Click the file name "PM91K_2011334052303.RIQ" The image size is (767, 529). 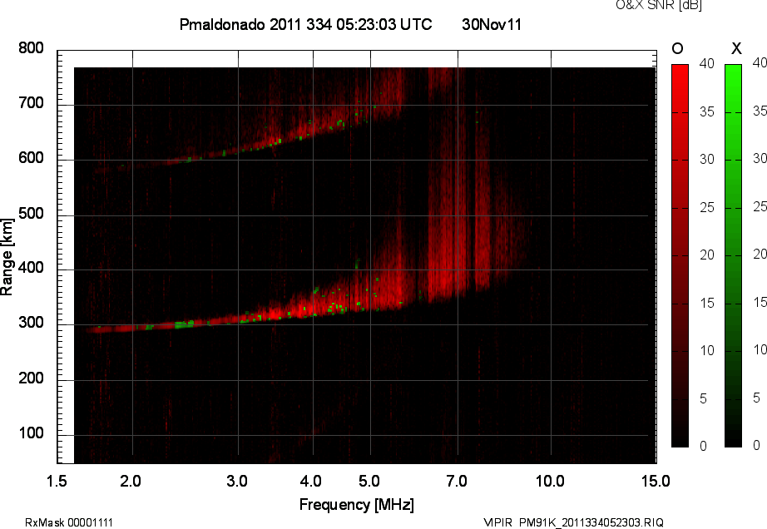tap(591, 522)
